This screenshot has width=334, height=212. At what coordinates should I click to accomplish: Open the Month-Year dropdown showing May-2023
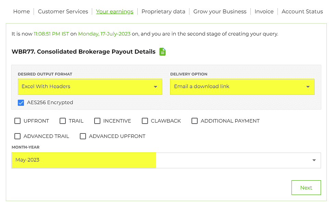click(x=166, y=160)
